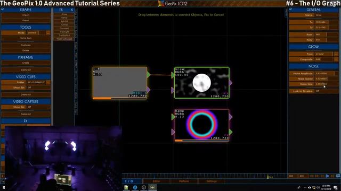Click the Ramp node's purple input connector

pyautogui.click(x=173, y=132)
